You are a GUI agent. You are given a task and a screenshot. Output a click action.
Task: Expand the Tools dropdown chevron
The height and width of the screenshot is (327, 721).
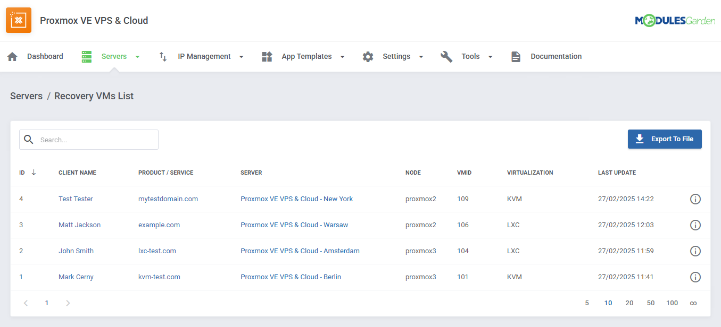click(490, 56)
